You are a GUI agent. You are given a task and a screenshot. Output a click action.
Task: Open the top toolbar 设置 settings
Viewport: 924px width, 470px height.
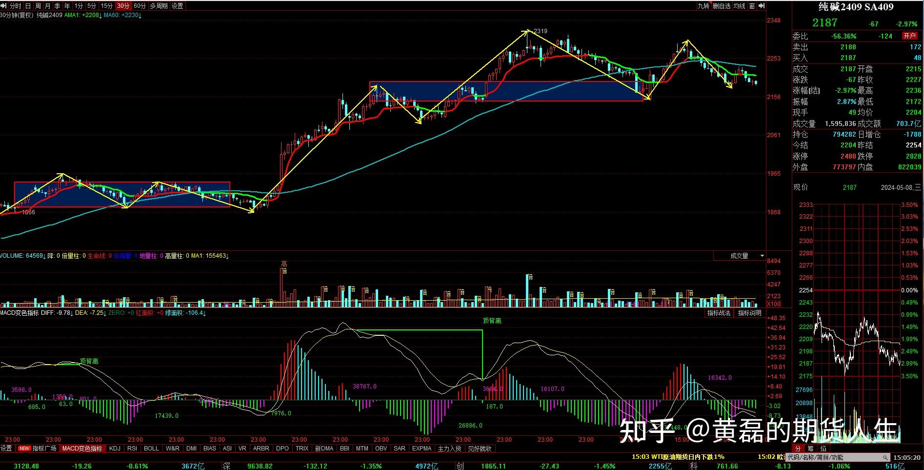click(178, 6)
